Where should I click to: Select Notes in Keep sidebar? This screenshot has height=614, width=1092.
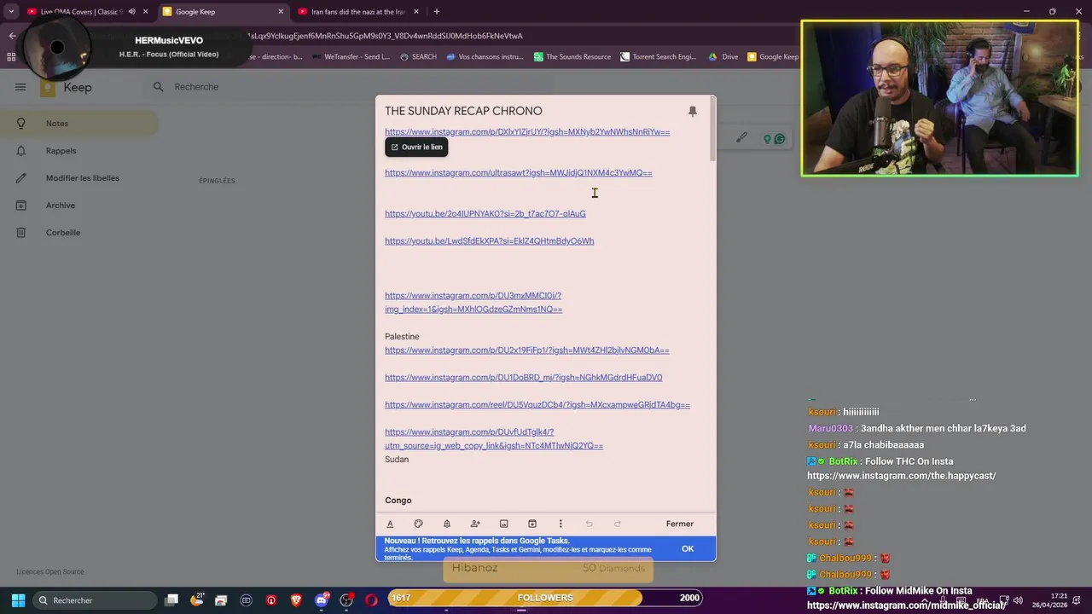click(x=78, y=124)
